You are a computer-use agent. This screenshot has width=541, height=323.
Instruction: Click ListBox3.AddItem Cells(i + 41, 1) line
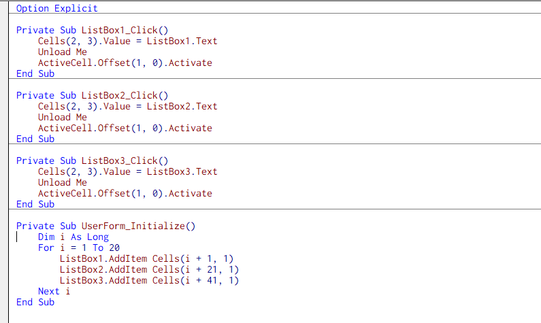coord(149,281)
